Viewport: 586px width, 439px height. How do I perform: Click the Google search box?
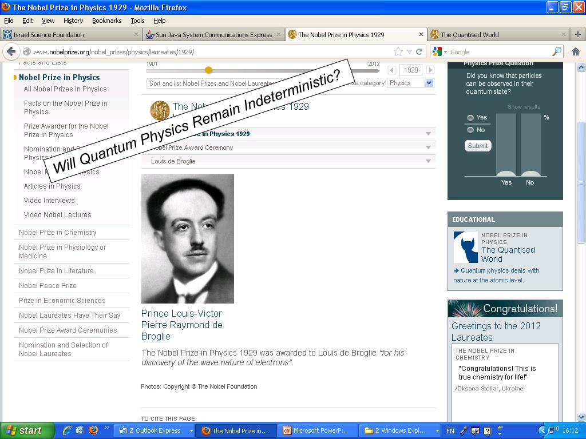pos(497,51)
